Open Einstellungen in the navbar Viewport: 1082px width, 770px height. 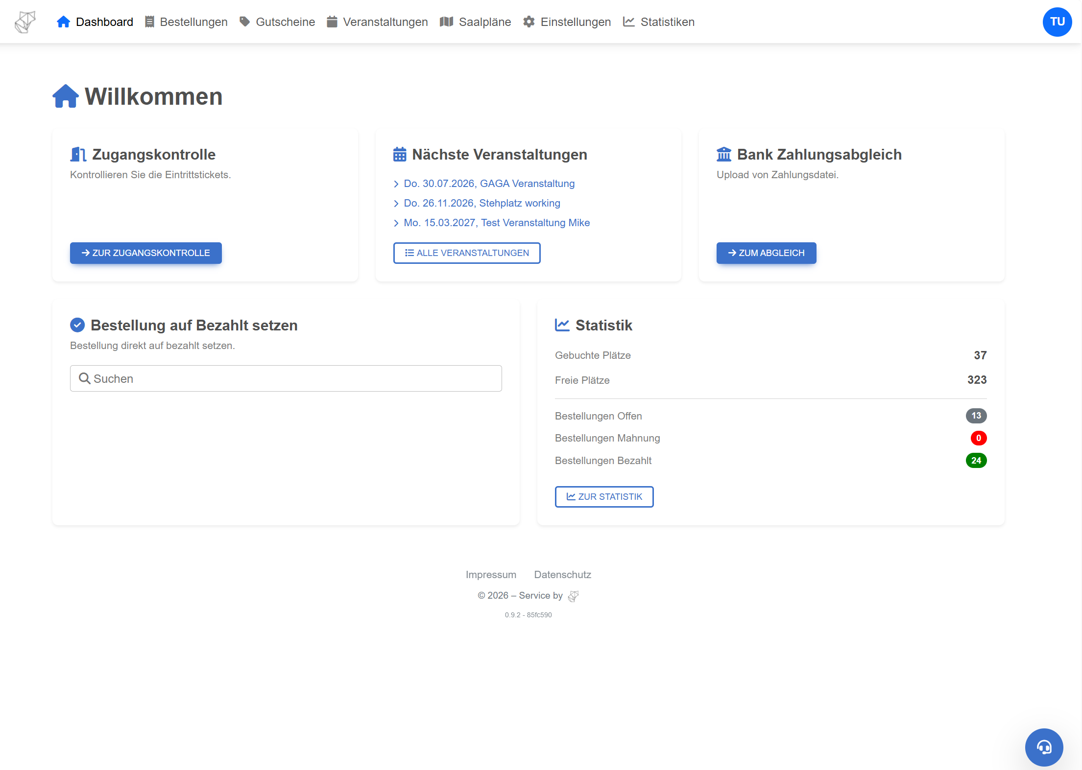567,22
